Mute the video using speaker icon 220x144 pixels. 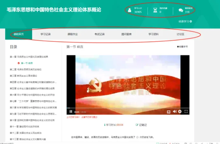tap(175, 111)
